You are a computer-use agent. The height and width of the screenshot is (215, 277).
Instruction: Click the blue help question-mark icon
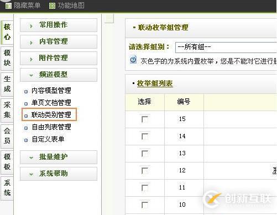click(x=133, y=60)
